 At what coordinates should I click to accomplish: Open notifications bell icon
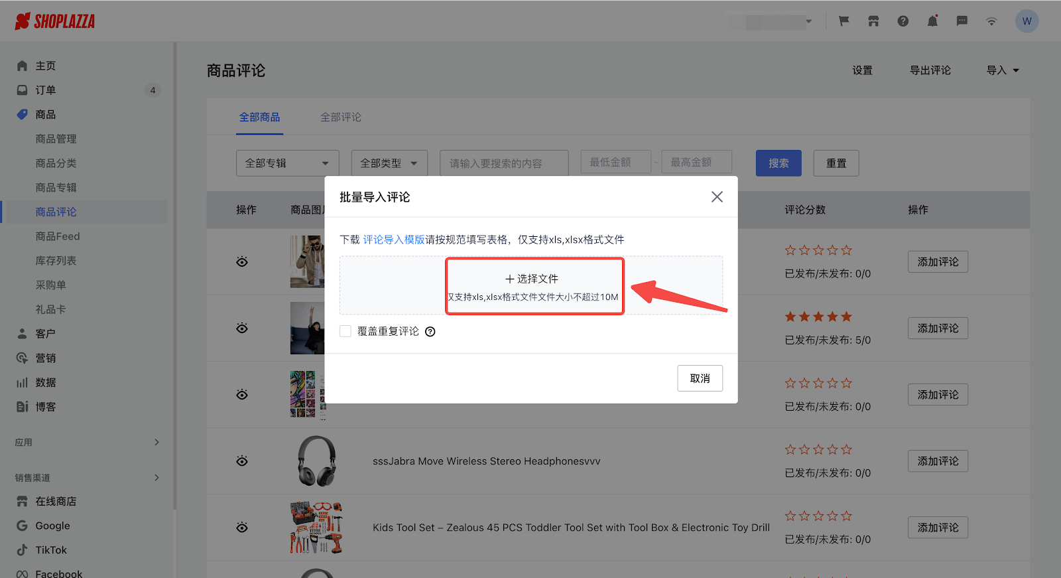pos(932,21)
